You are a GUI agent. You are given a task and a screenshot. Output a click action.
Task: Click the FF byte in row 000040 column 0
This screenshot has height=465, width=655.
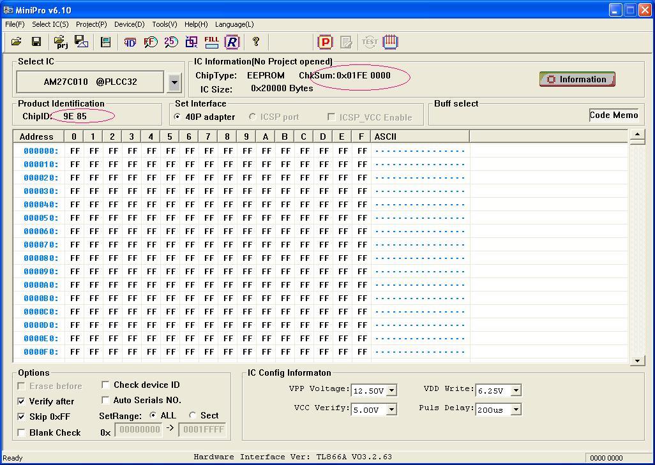(x=75, y=205)
